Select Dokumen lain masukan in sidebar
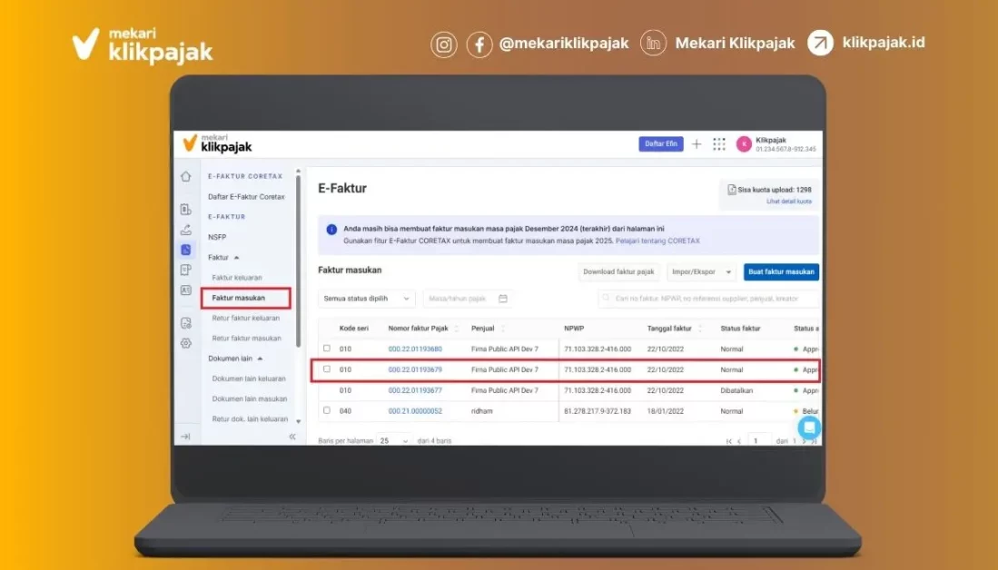This screenshot has width=998, height=570. click(250, 398)
